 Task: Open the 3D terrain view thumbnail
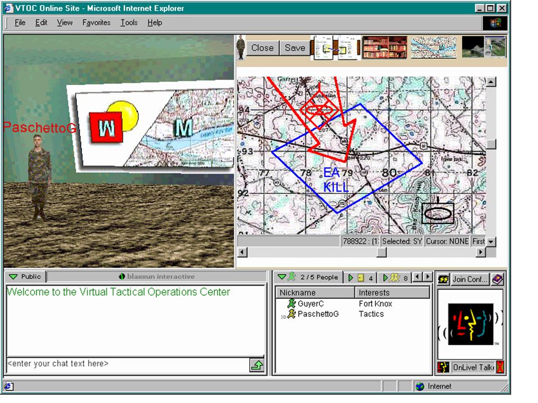click(484, 47)
